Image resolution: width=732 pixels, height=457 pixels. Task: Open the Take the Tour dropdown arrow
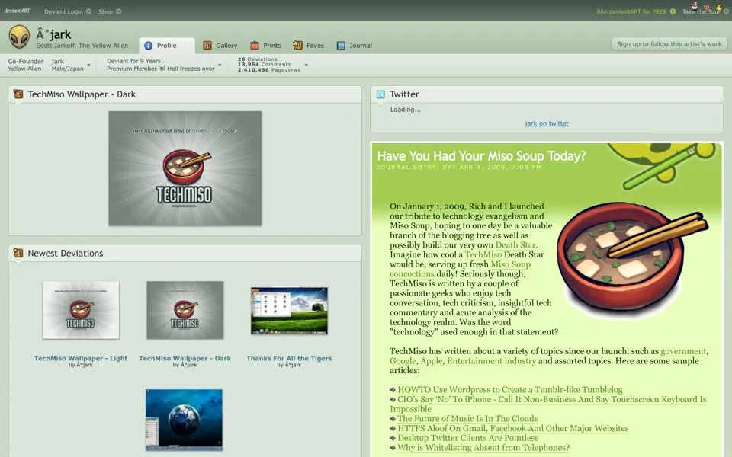726,11
